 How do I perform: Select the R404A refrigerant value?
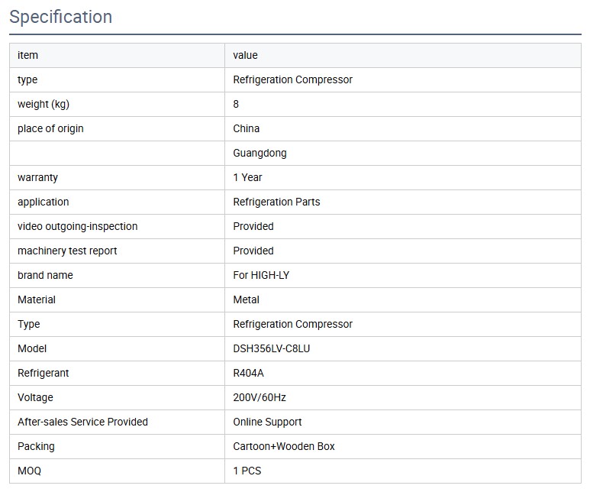click(x=249, y=373)
